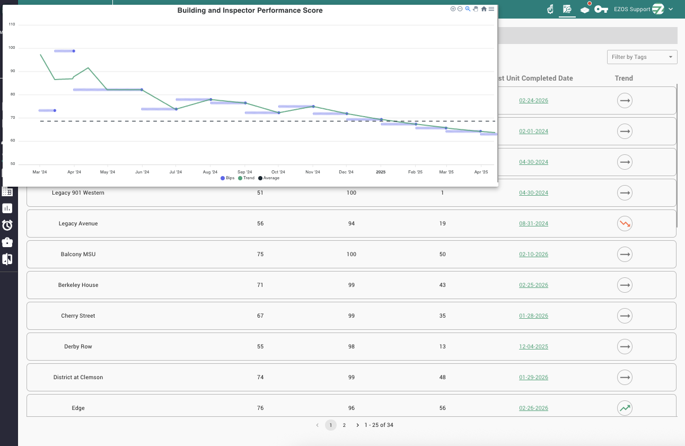
Task: Open the 02-10-2026 date link for Balcony MSU
Action: click(x=534, y=255)
